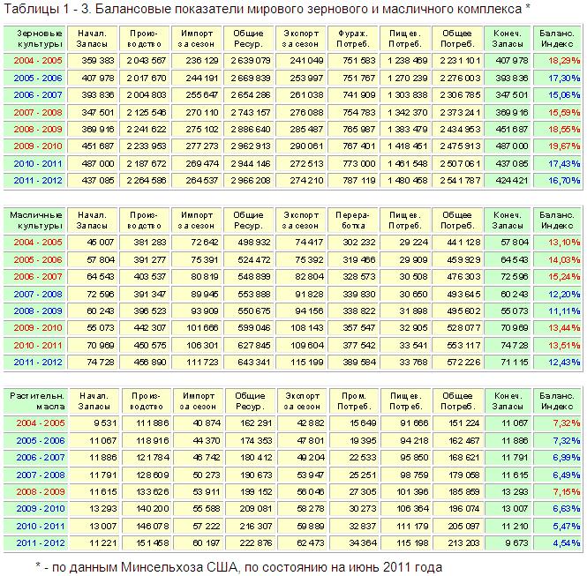Select the "Зерновые культуры" header cell
This screenshot has width=587, height=576.
(39, 37)
